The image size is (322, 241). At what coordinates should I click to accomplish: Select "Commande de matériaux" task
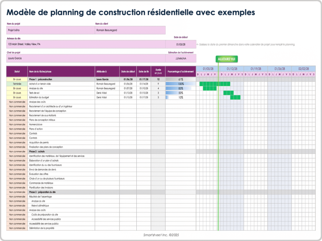(x=41, y=183)
